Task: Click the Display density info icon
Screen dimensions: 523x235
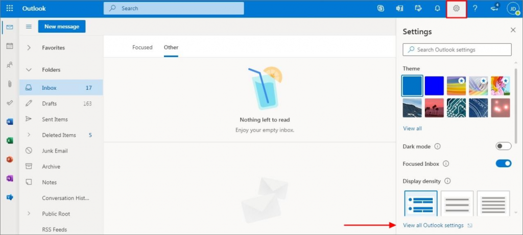Action: pyautogui.click(x=447, y=181)
